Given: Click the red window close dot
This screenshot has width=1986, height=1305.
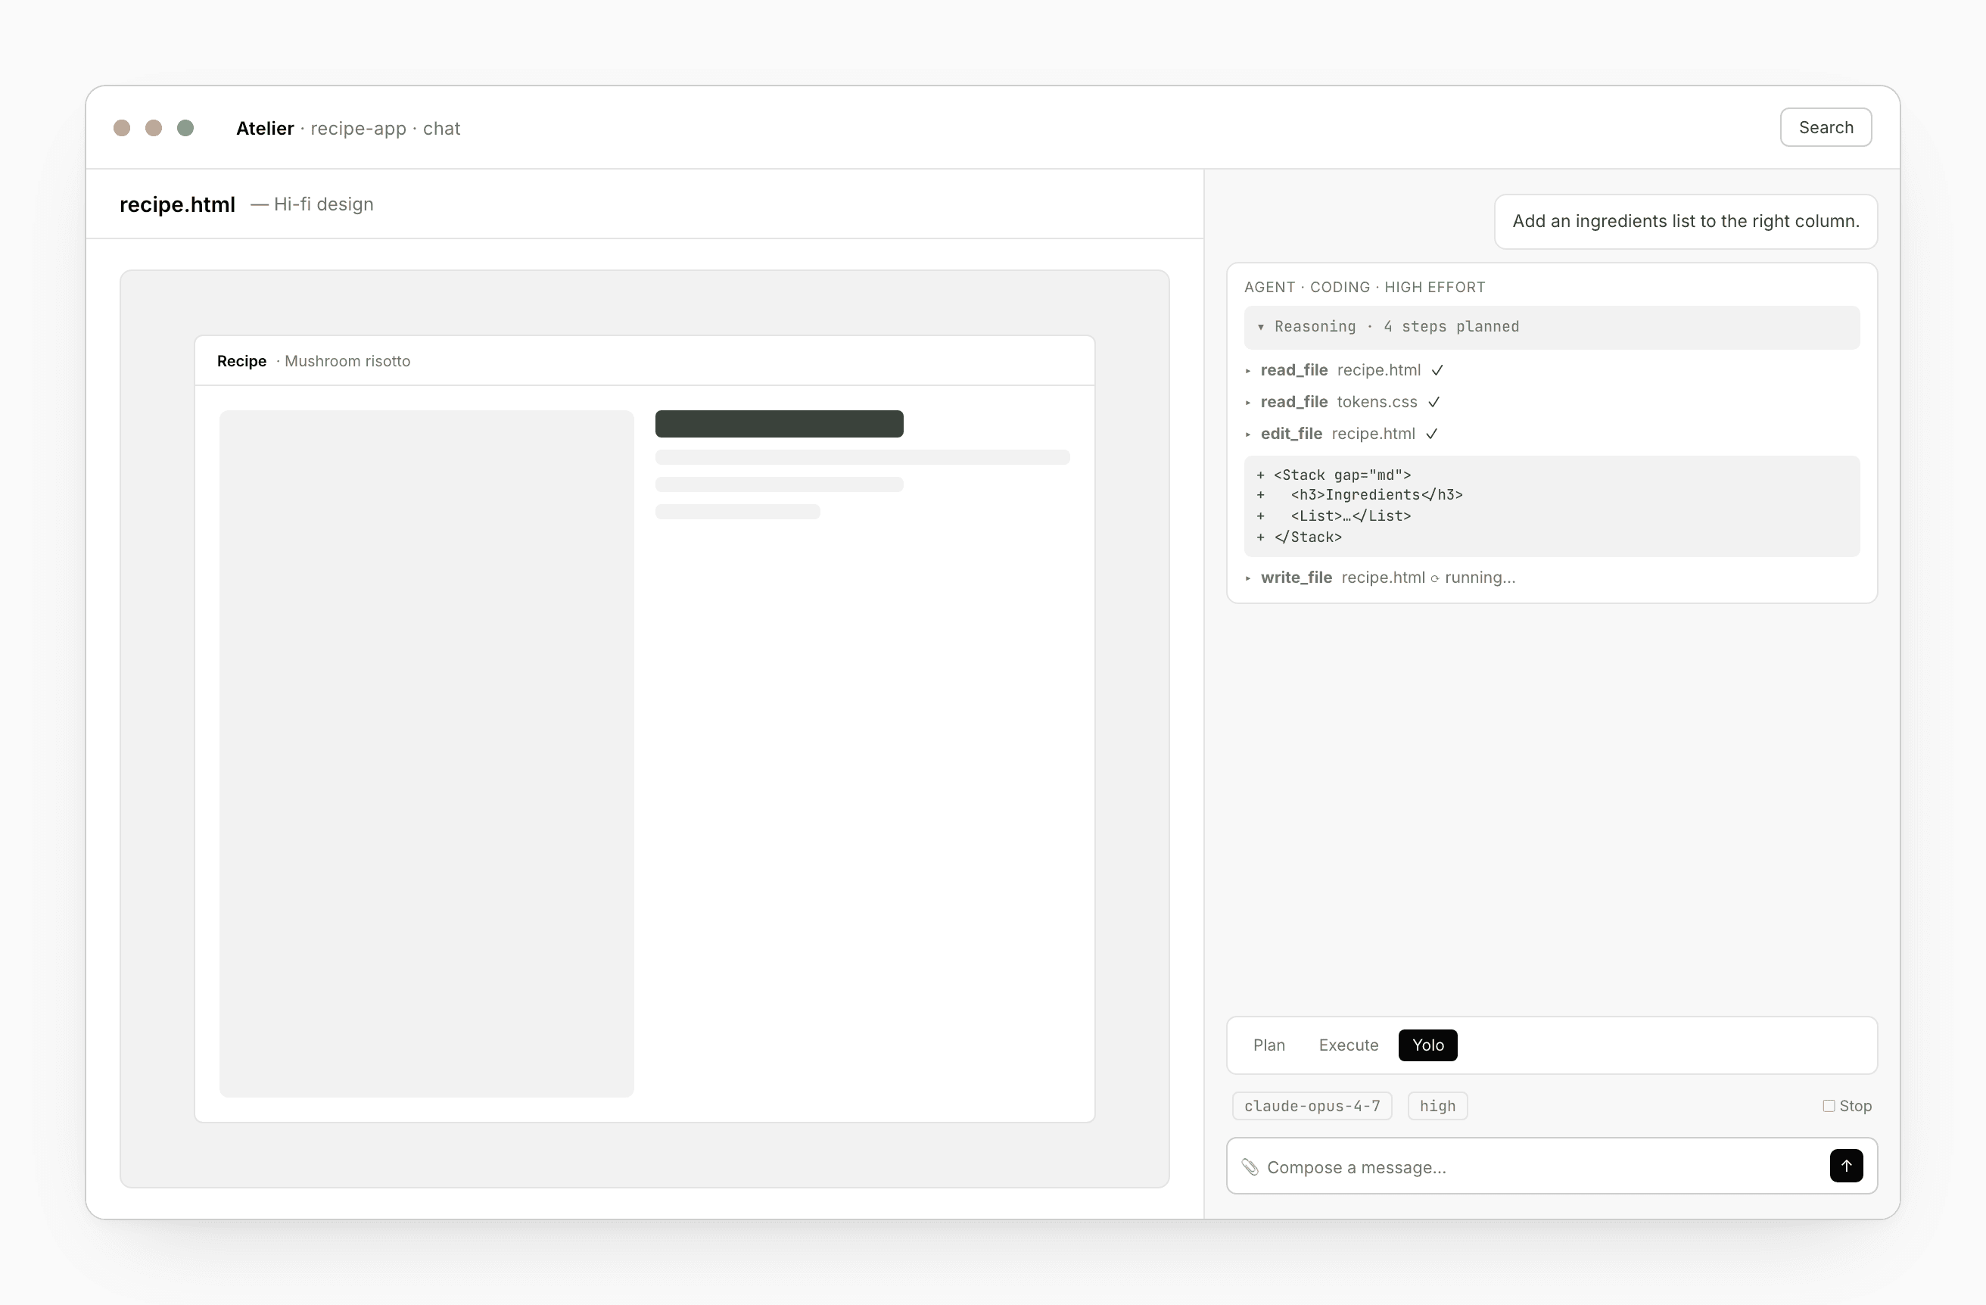Looking at the screenshot, I should coord(122,128).
